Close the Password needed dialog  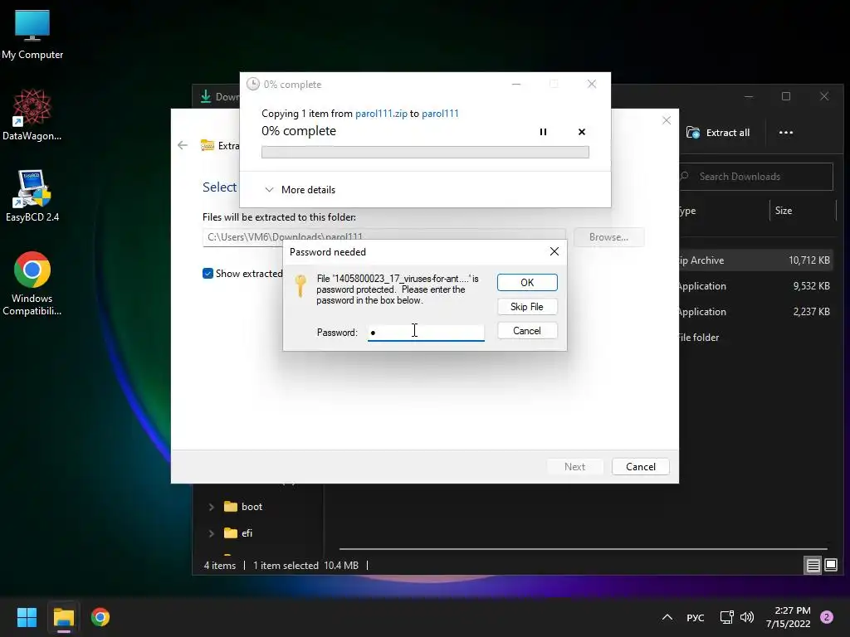(554, 251)
